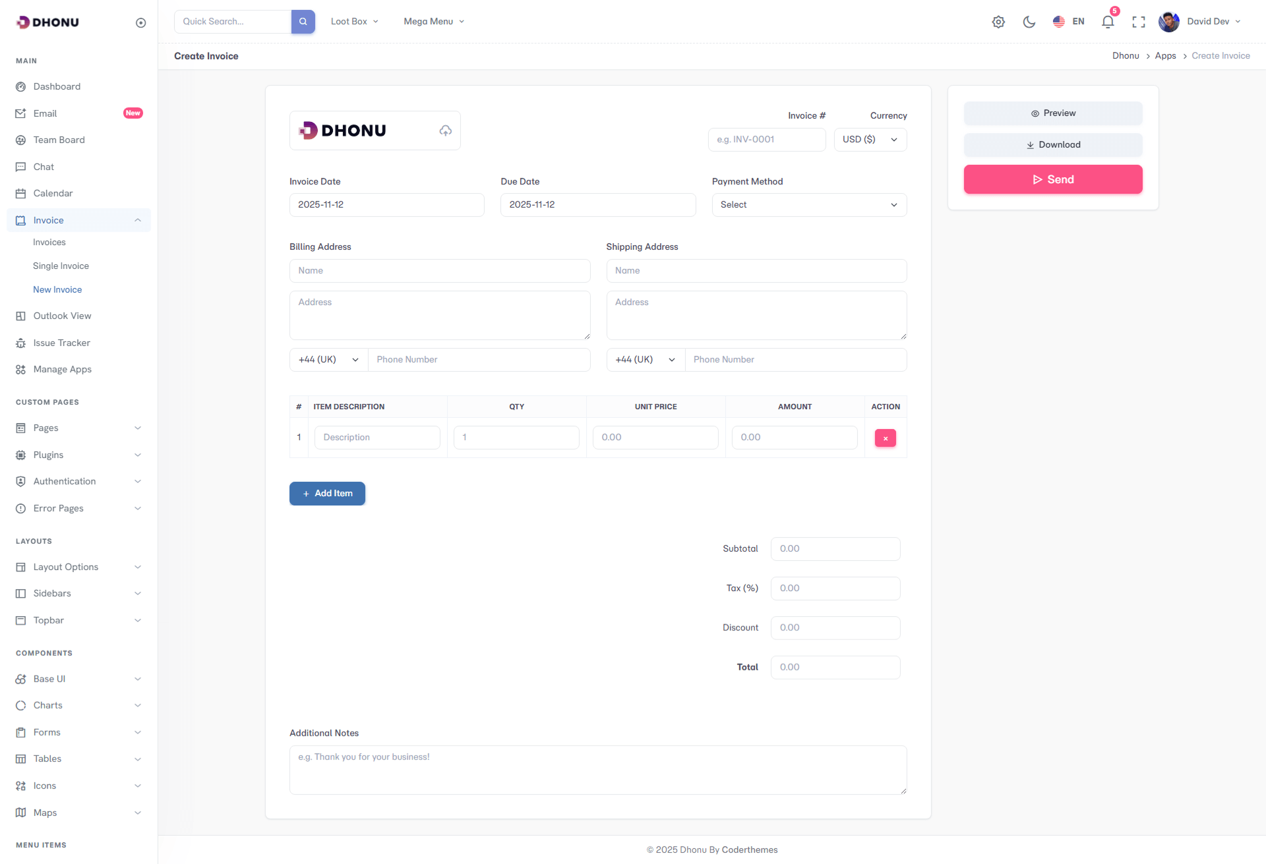Toggle dark mode with moon icon
The image size is (1266, 864).
(1029, 22)
